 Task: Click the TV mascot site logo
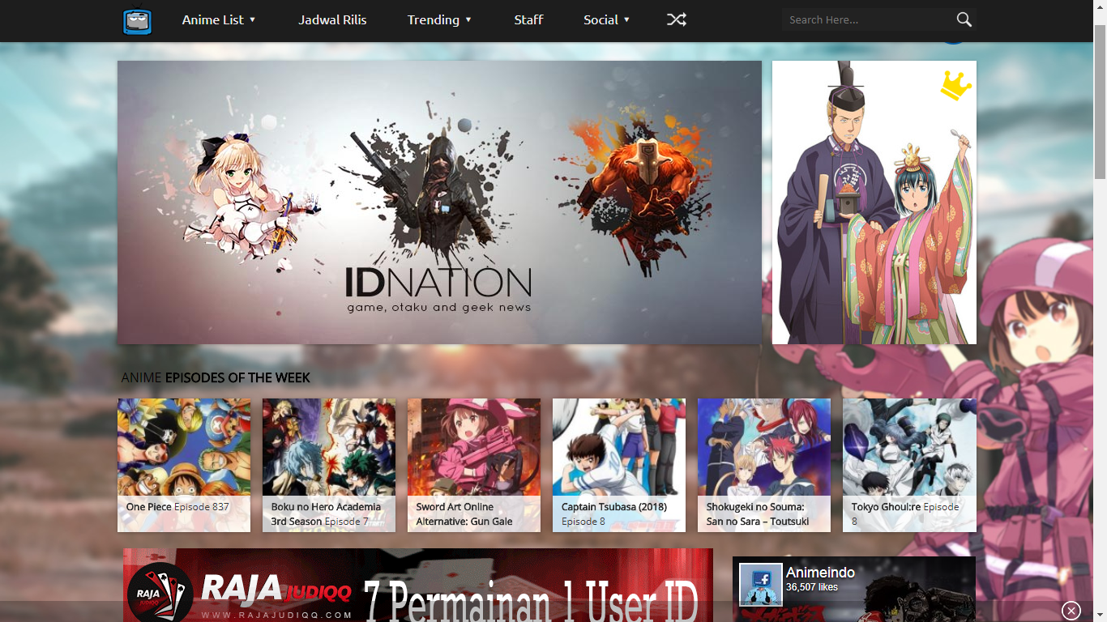pos(137,20)
